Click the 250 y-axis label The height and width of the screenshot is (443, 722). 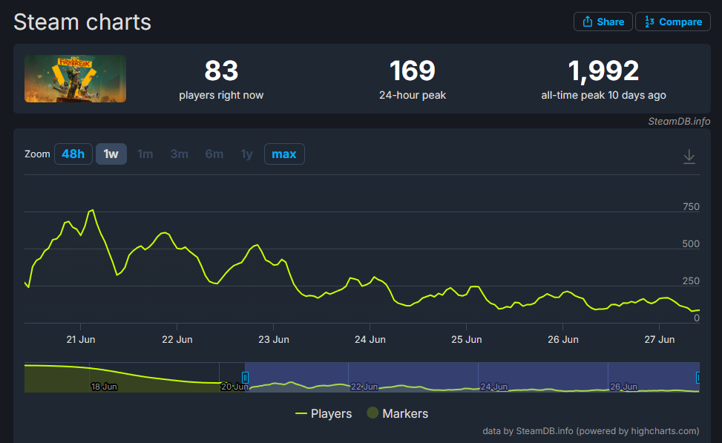(691, 281)
